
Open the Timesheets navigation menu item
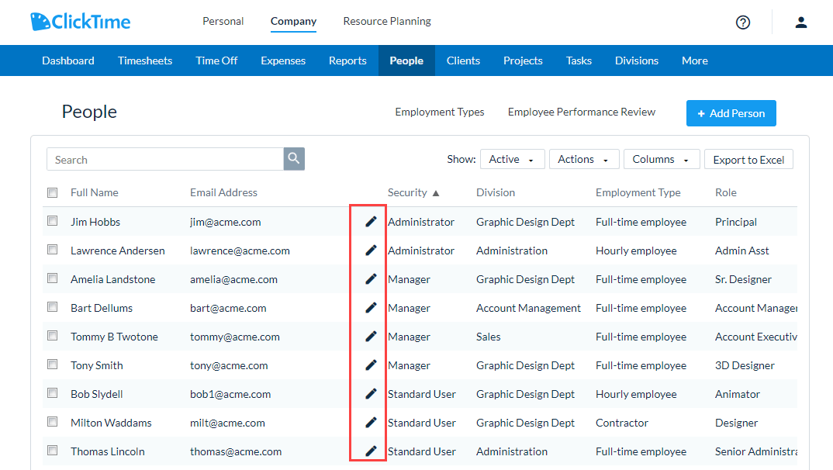tap(145, 60)
